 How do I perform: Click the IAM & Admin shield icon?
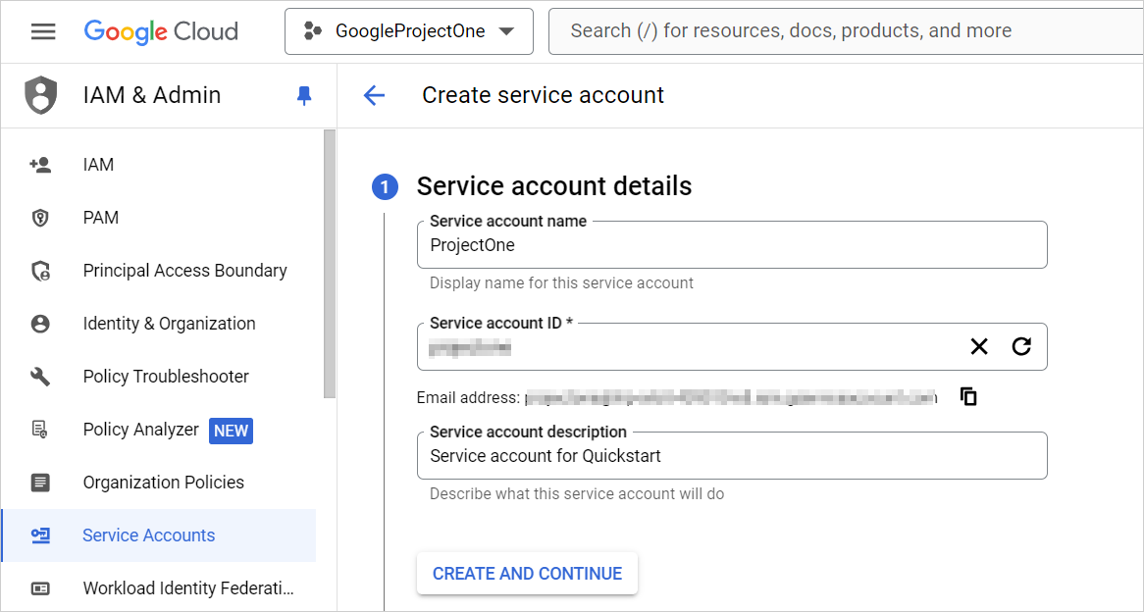[x=41, y=95]
